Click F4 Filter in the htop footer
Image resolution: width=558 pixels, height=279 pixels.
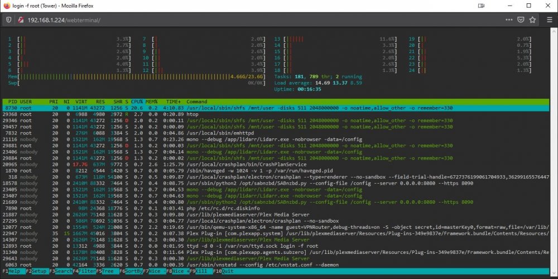point(84,271)
